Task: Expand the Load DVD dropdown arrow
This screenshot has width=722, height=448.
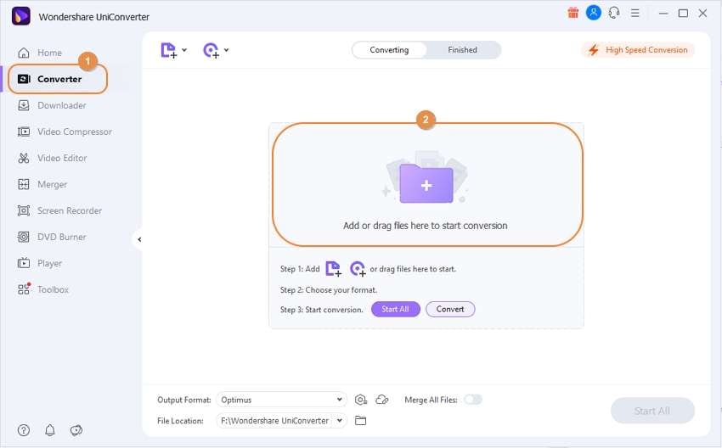Action: click(227, 50)
